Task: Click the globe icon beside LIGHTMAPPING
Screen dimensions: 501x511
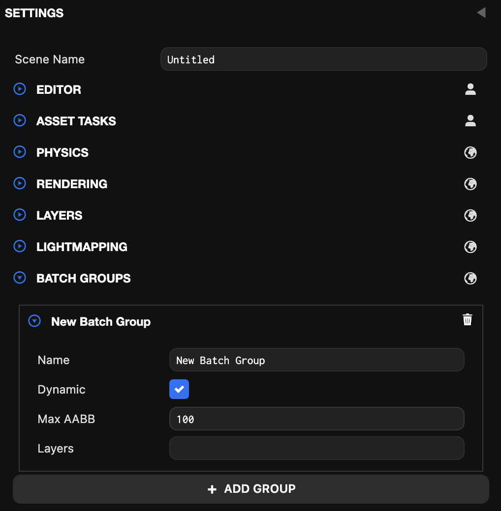Action: coord(470,247)
